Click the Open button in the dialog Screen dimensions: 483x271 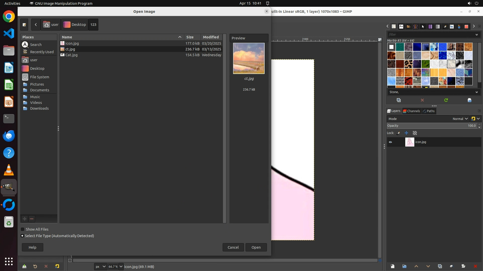256,247
